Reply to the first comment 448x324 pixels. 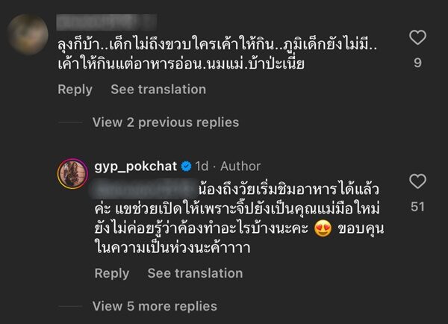pos(77,90)
